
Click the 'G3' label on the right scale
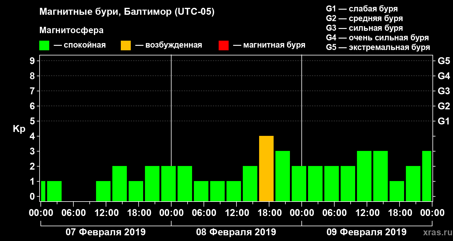pos(444,91)
